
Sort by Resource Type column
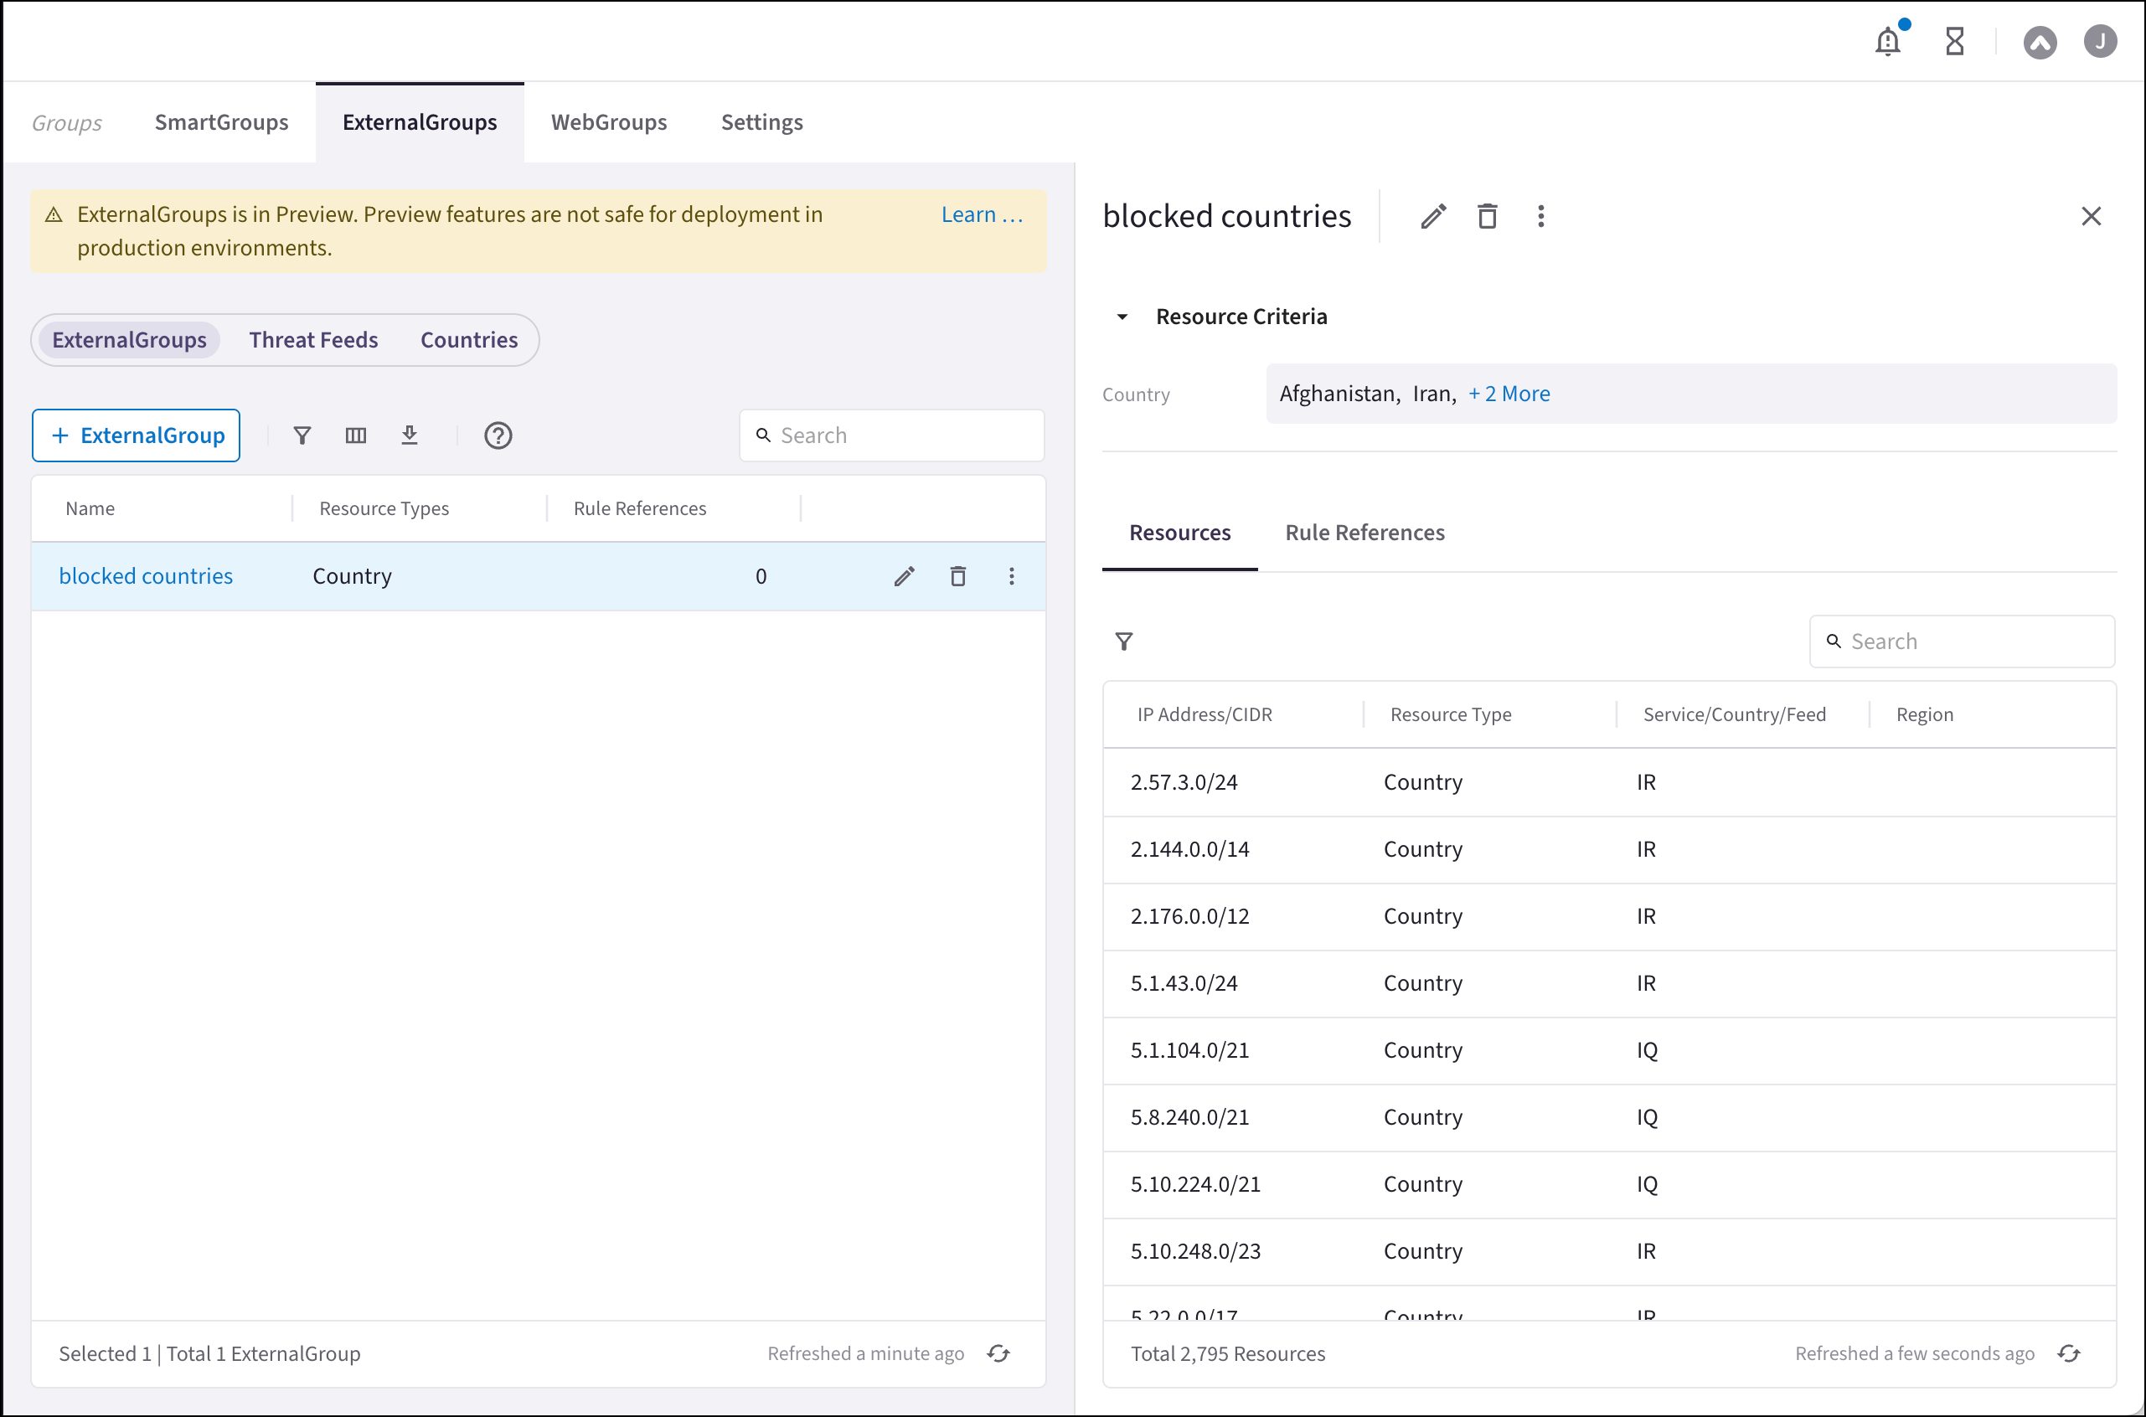(x=1451, y=715)
